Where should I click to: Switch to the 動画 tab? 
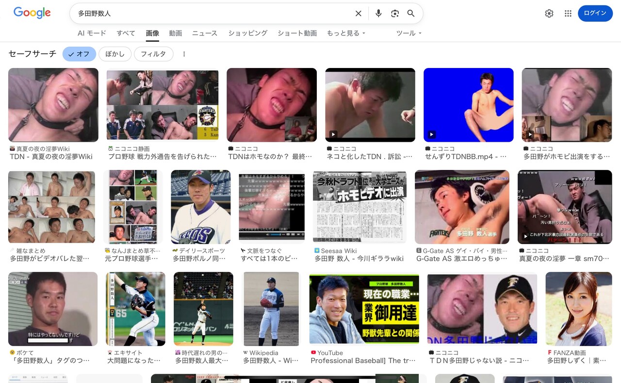point(176,33)
